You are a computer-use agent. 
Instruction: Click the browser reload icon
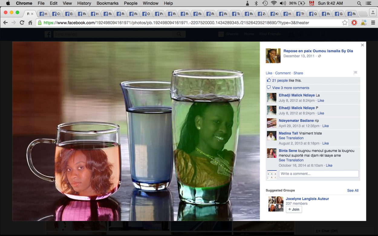(22, 23)
